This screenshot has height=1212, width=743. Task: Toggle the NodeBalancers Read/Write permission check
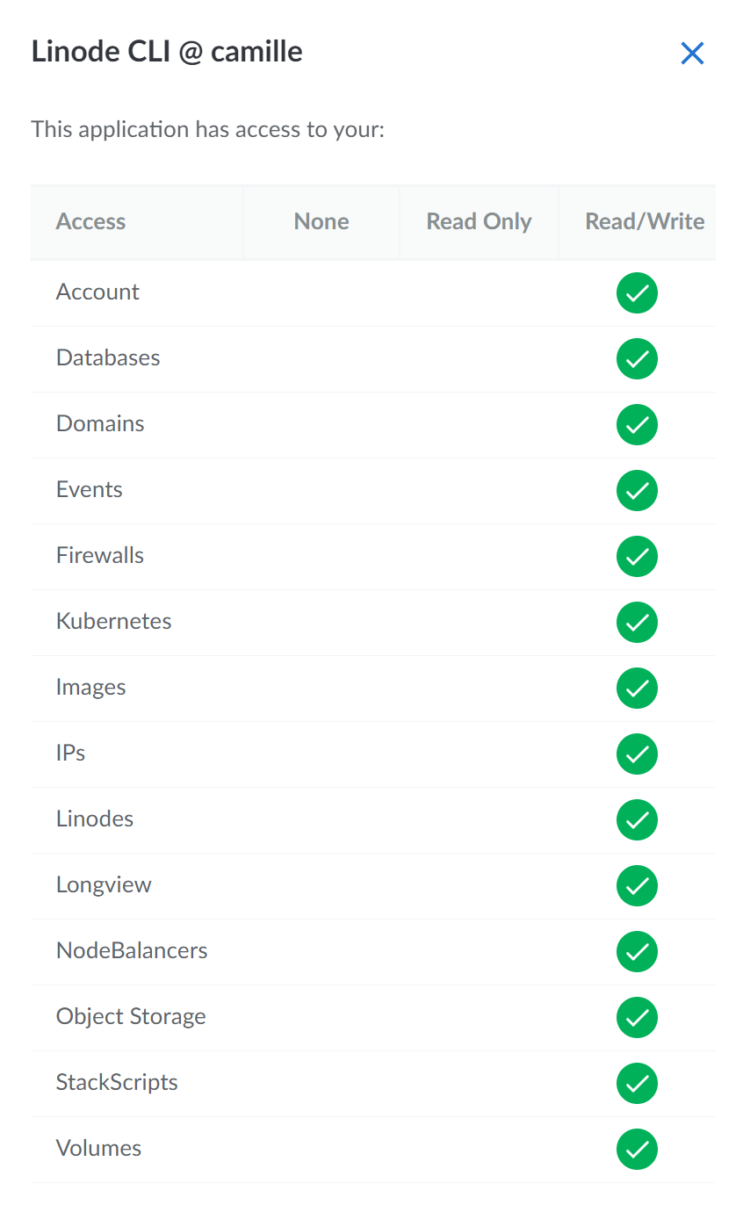637,952
